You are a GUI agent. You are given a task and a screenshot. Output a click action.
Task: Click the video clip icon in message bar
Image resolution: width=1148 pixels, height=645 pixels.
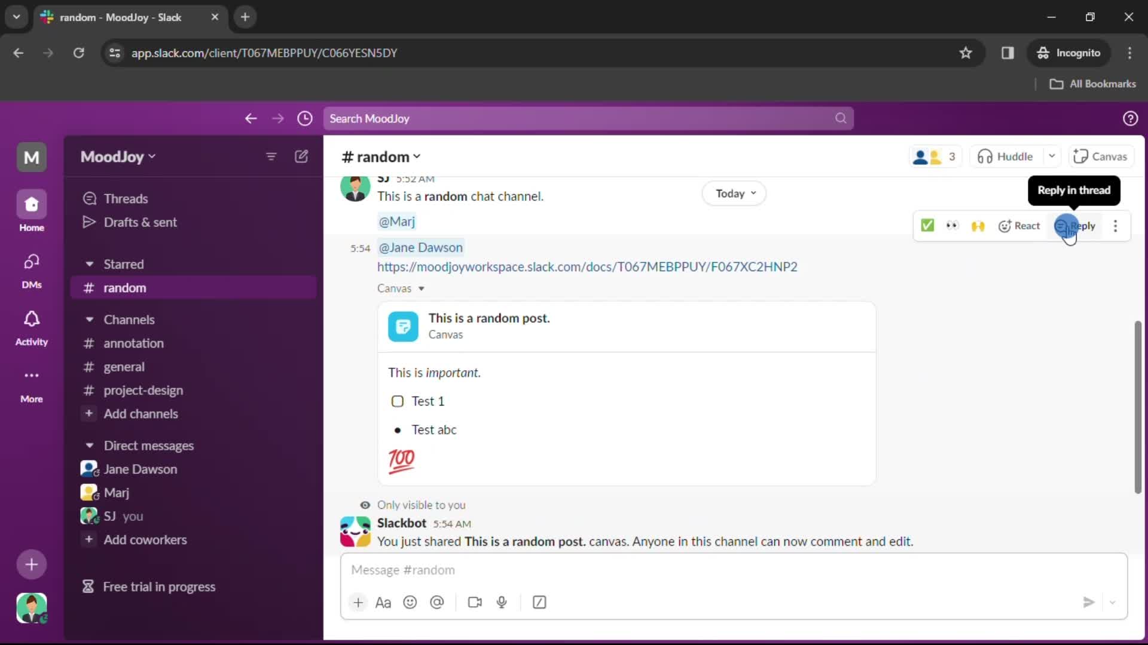coord(474,601)
